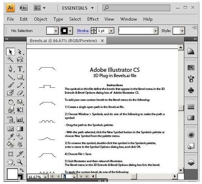Select the Mesh tool
The image size is (202, 184).
pyautogui.click(x=11, y=129)
